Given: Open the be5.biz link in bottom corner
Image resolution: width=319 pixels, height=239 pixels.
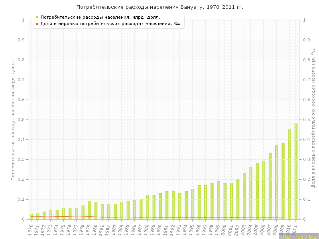Looking at the screenshot, I should [x=299, y=236].
